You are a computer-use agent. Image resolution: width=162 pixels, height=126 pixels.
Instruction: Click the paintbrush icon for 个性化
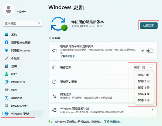pyautogui.click(x=6, y=58)
